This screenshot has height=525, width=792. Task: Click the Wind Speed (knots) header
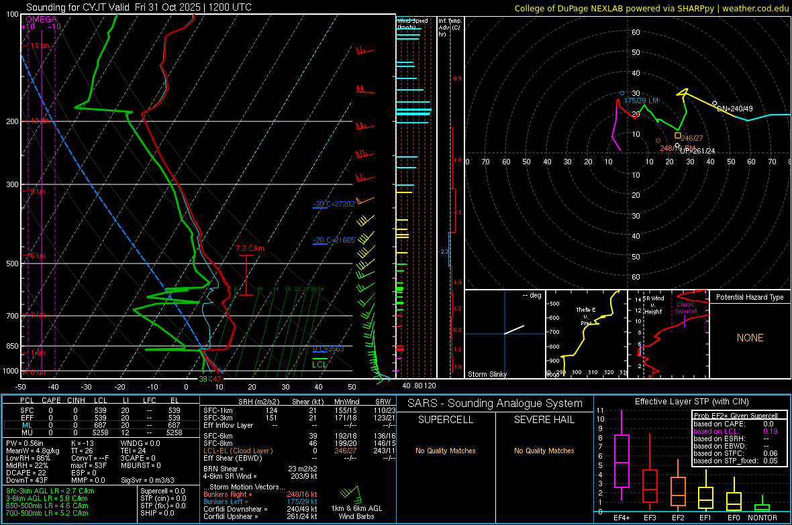[x=413, y=23]
